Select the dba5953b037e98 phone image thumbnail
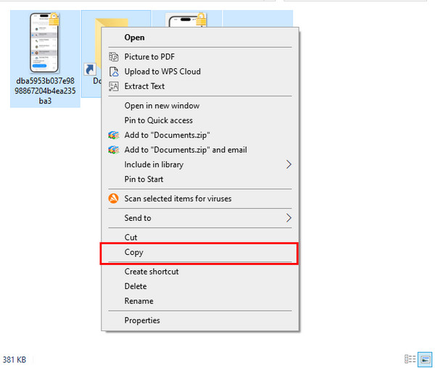 (x=44, y=45)
